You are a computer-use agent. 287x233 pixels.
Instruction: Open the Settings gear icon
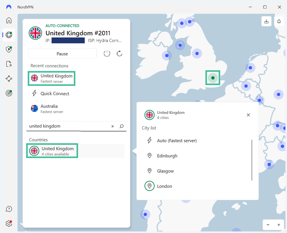pyautogui.click(x=9, y=223)
